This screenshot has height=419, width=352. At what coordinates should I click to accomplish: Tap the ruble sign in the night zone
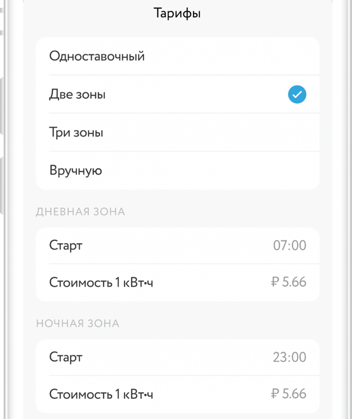click(x=275, y=394)
